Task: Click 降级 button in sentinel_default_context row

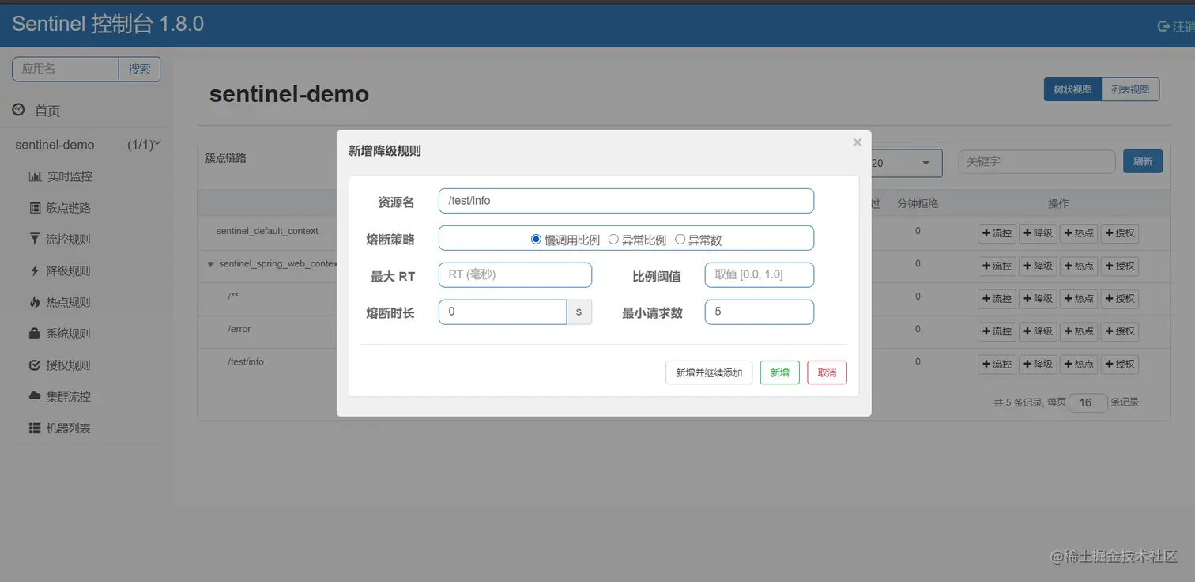Action: (1038, 233)
